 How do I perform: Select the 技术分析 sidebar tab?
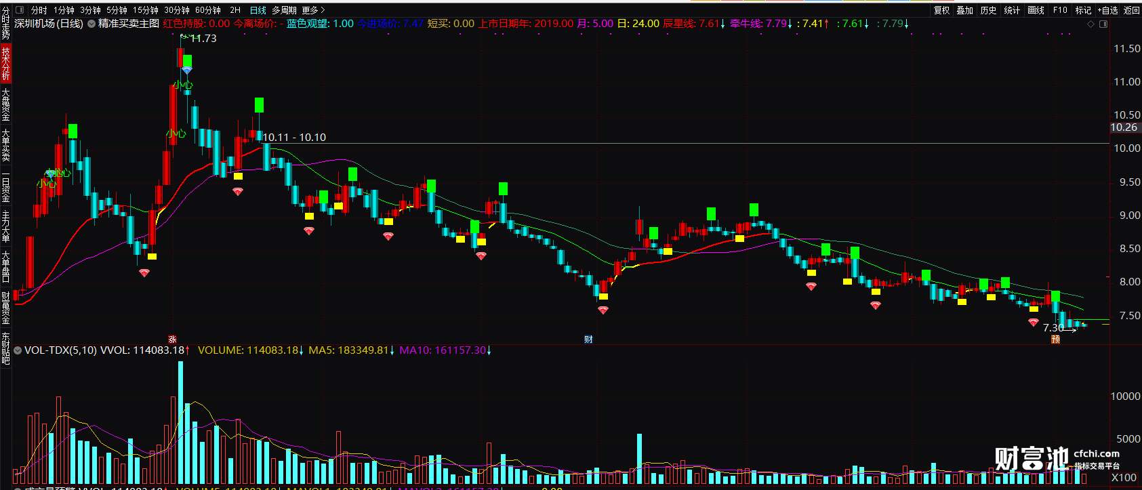[5, 64]
